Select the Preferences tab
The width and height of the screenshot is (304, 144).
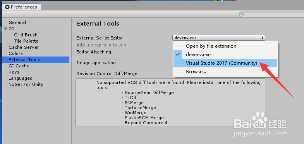click(x=21, y=7)
